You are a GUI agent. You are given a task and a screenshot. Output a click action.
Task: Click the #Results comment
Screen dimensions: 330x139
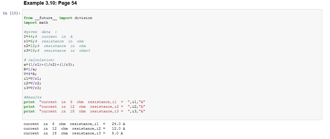[x=33, y=97]
